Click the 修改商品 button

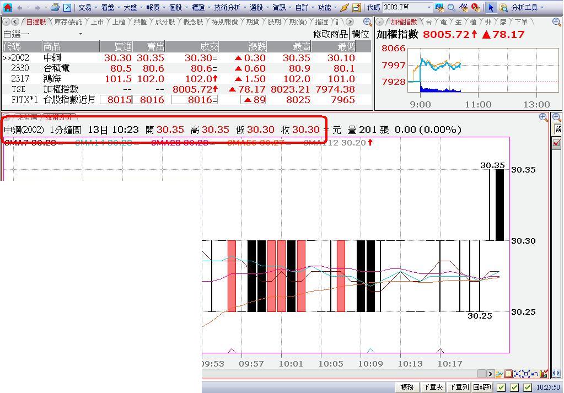330,34
